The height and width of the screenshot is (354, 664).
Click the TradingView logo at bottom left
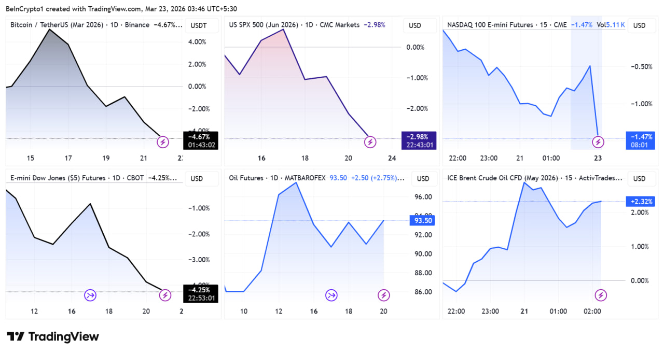coord(52,336)
